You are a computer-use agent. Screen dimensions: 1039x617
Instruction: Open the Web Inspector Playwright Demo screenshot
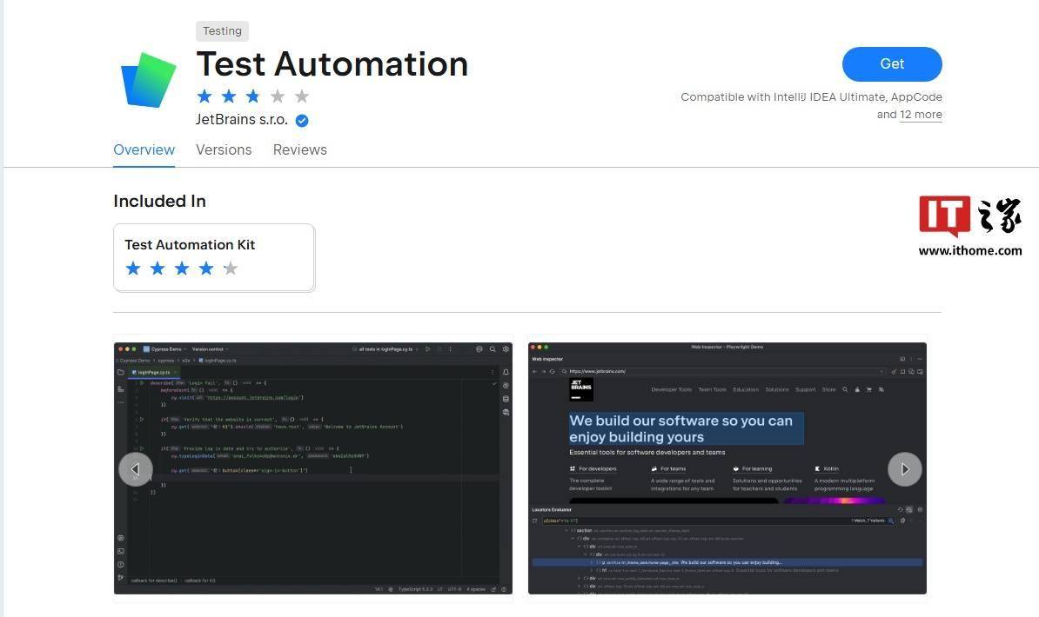(727, 468)
